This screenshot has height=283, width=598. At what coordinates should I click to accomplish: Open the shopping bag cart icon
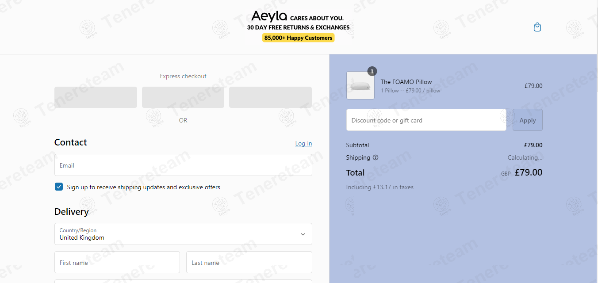pos(537,27)
